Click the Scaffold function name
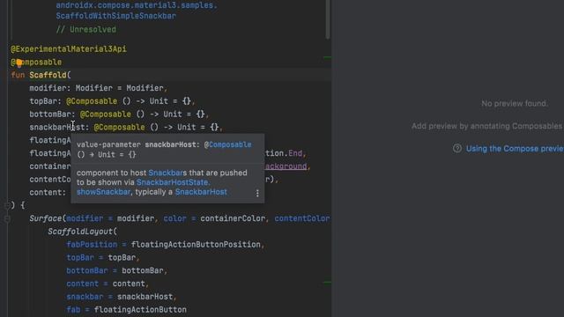 48,75
